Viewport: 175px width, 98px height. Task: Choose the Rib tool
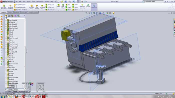[68, 5]
